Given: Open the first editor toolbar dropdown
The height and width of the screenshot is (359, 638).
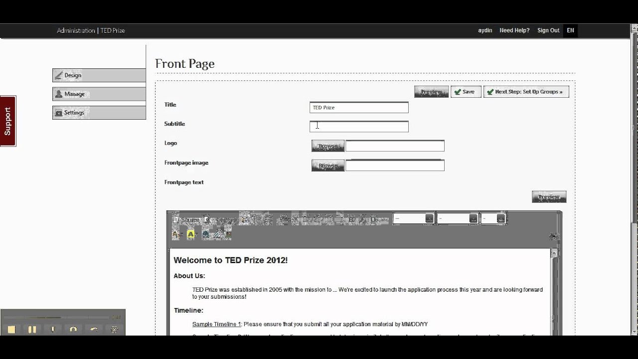Looking at the screenshot, I should click(414, 218).
